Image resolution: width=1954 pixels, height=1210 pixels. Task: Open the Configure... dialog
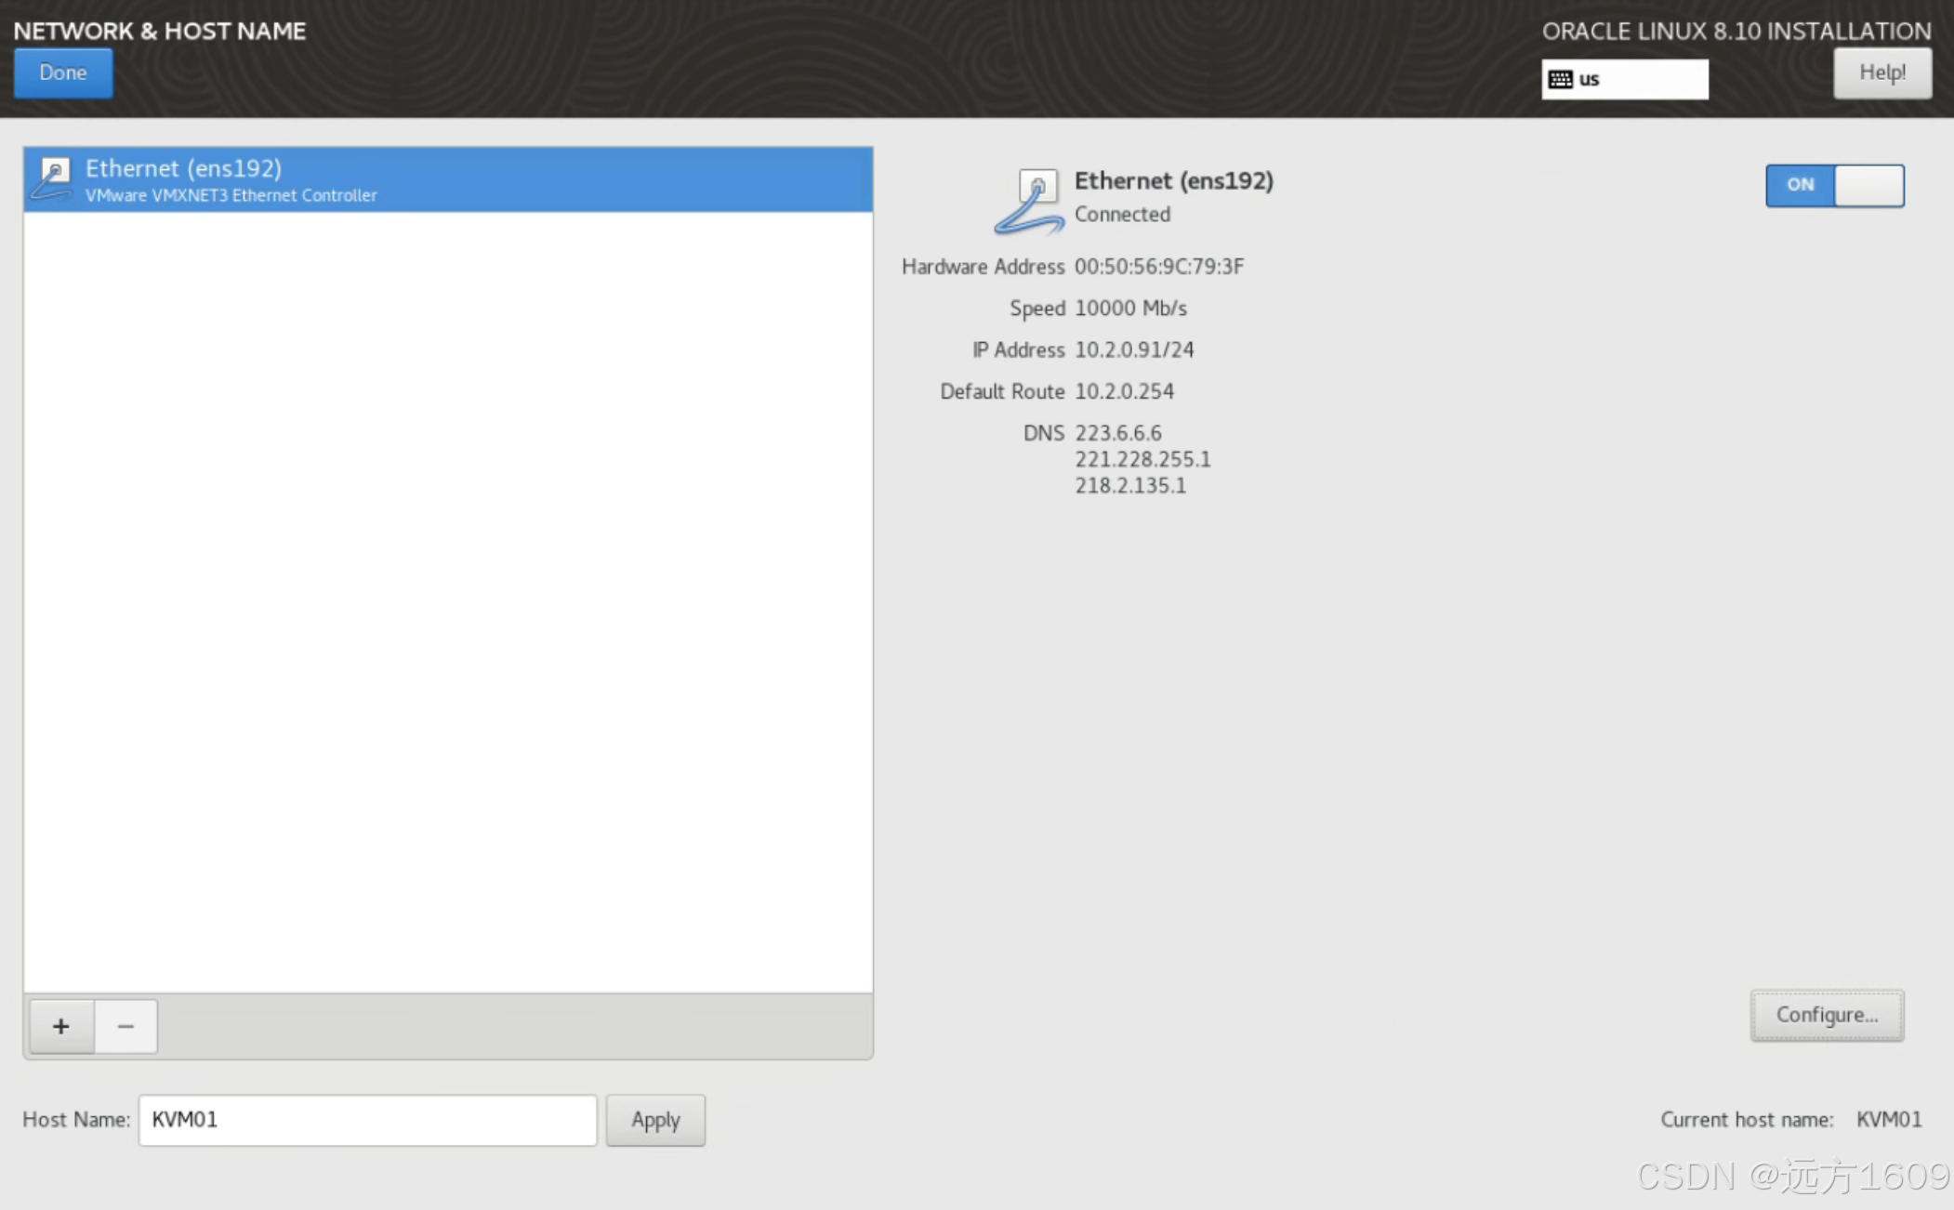point(1826,1015)
